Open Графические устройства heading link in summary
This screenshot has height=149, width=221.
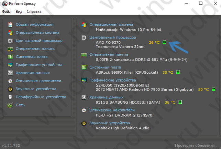[x=113, y=80]
